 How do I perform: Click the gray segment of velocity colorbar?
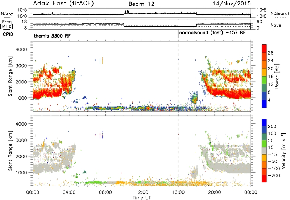(264, 151)
